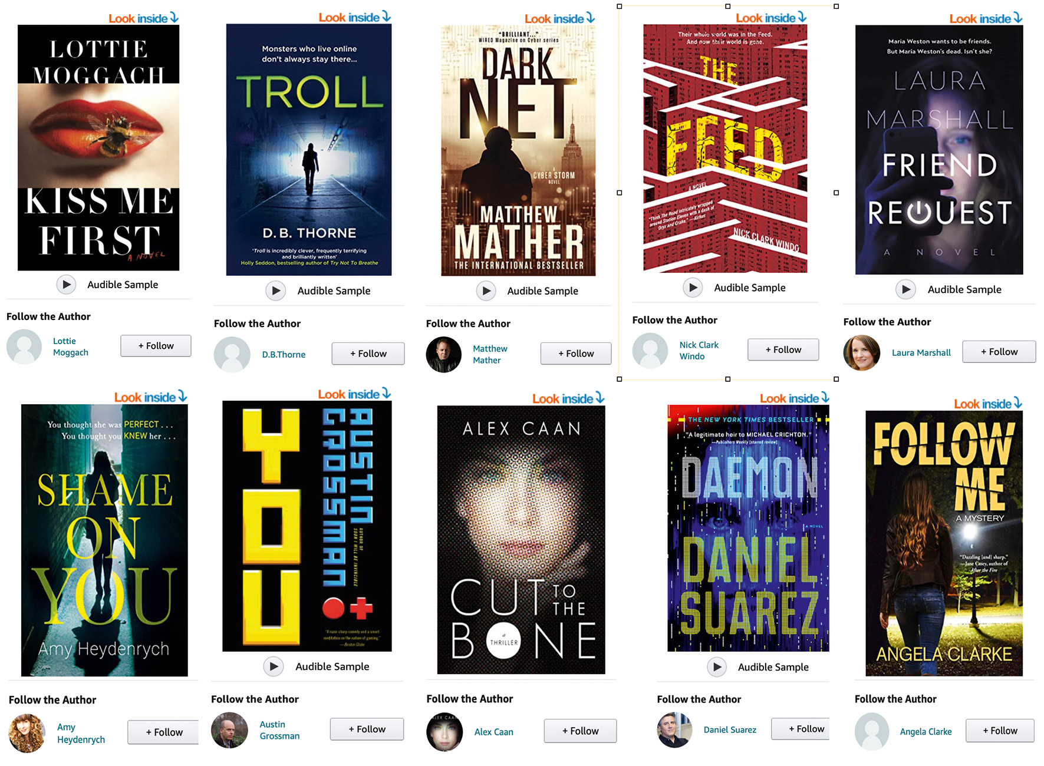Open Nick Clark Windo author page
The image size is (1044, 766).
(699, 351)
